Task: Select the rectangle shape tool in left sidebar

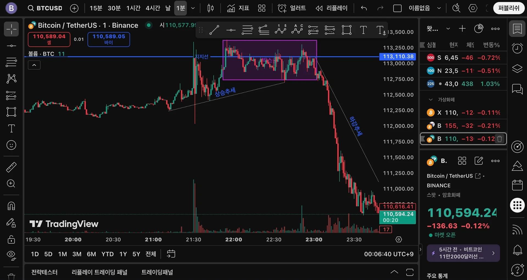Action: tap(11, 112)
